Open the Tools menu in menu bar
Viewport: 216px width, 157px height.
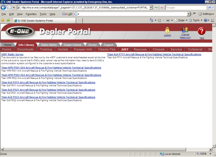(43, 14)
